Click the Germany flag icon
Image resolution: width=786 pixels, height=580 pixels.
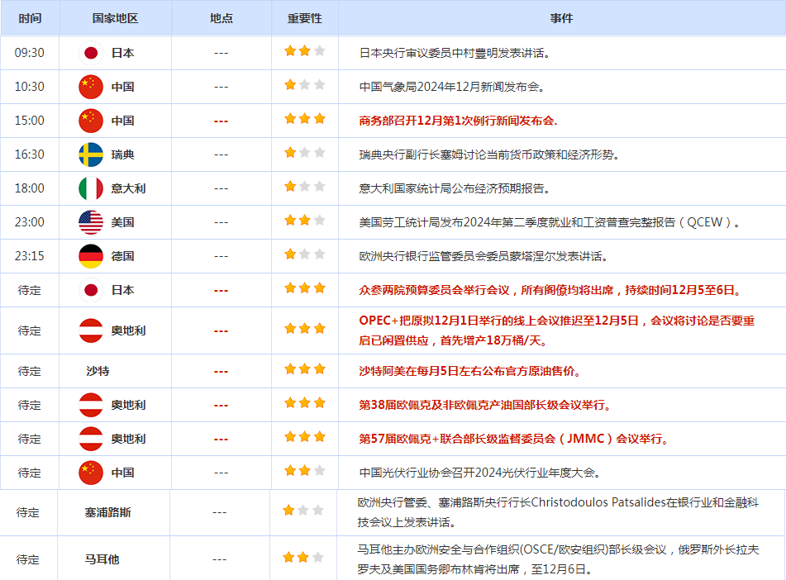(x=91, y=256)
